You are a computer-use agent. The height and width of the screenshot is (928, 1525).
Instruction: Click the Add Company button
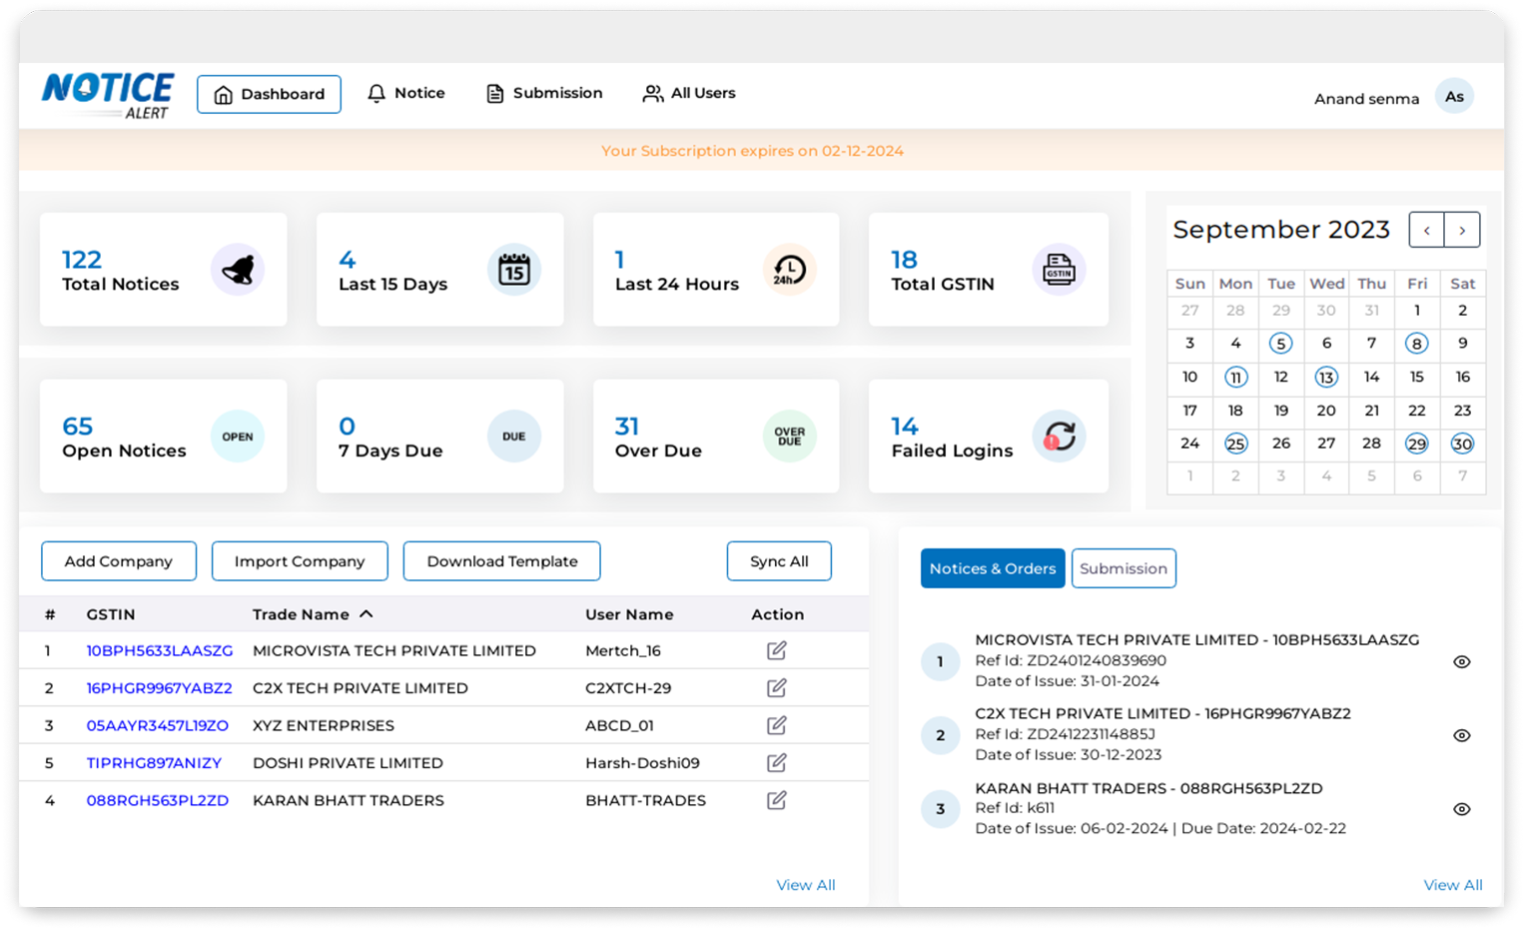119,561
